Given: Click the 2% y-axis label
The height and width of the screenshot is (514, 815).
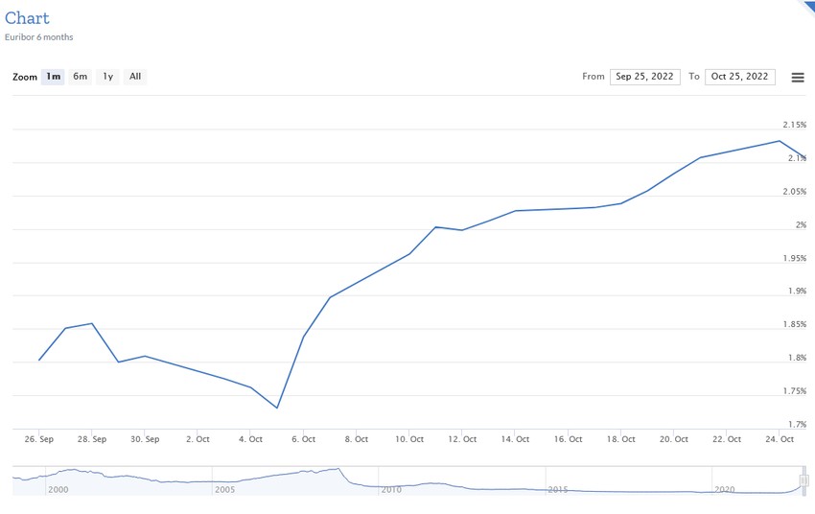Looking at the screenshot, I should click(800, 225).
